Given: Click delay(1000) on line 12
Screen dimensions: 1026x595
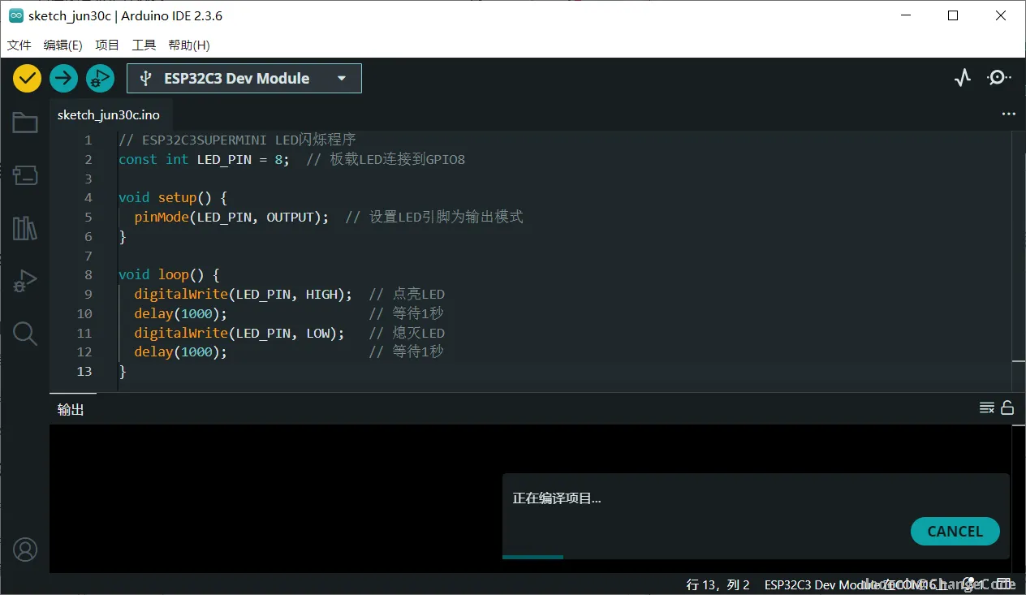Looking at the screenshot, I should pyautogui.click(x=181, y=351).
